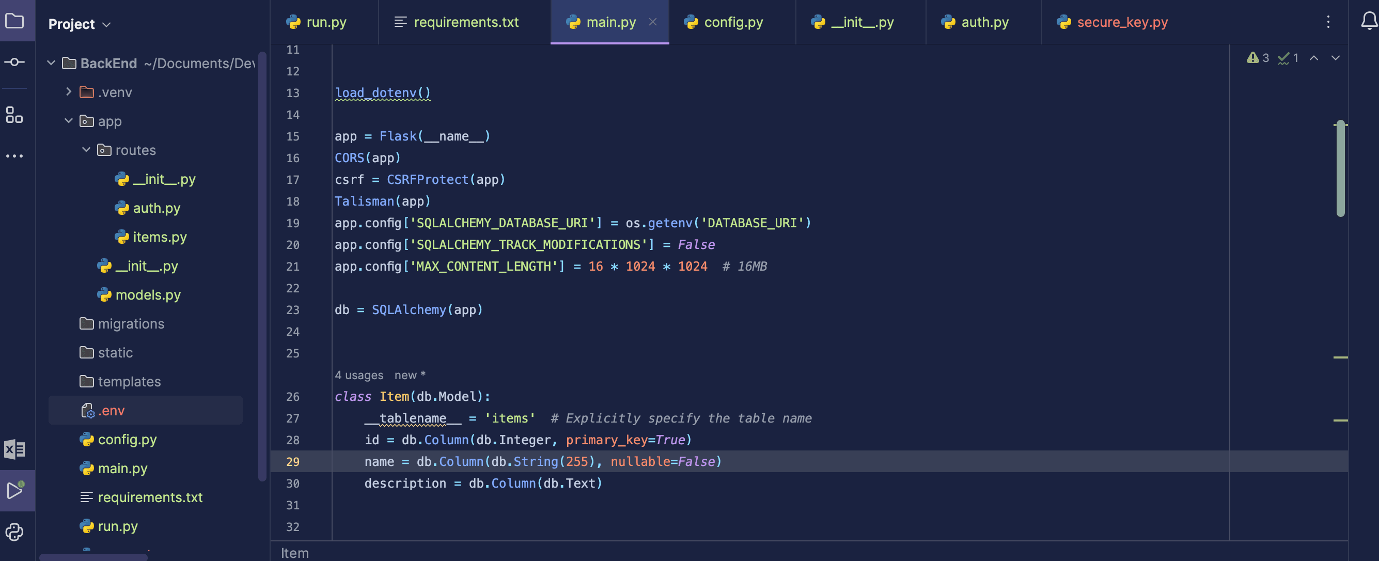Screen dimensions: 1379x561
Task: Switch to the run.py tab
Action: [324, 22]
